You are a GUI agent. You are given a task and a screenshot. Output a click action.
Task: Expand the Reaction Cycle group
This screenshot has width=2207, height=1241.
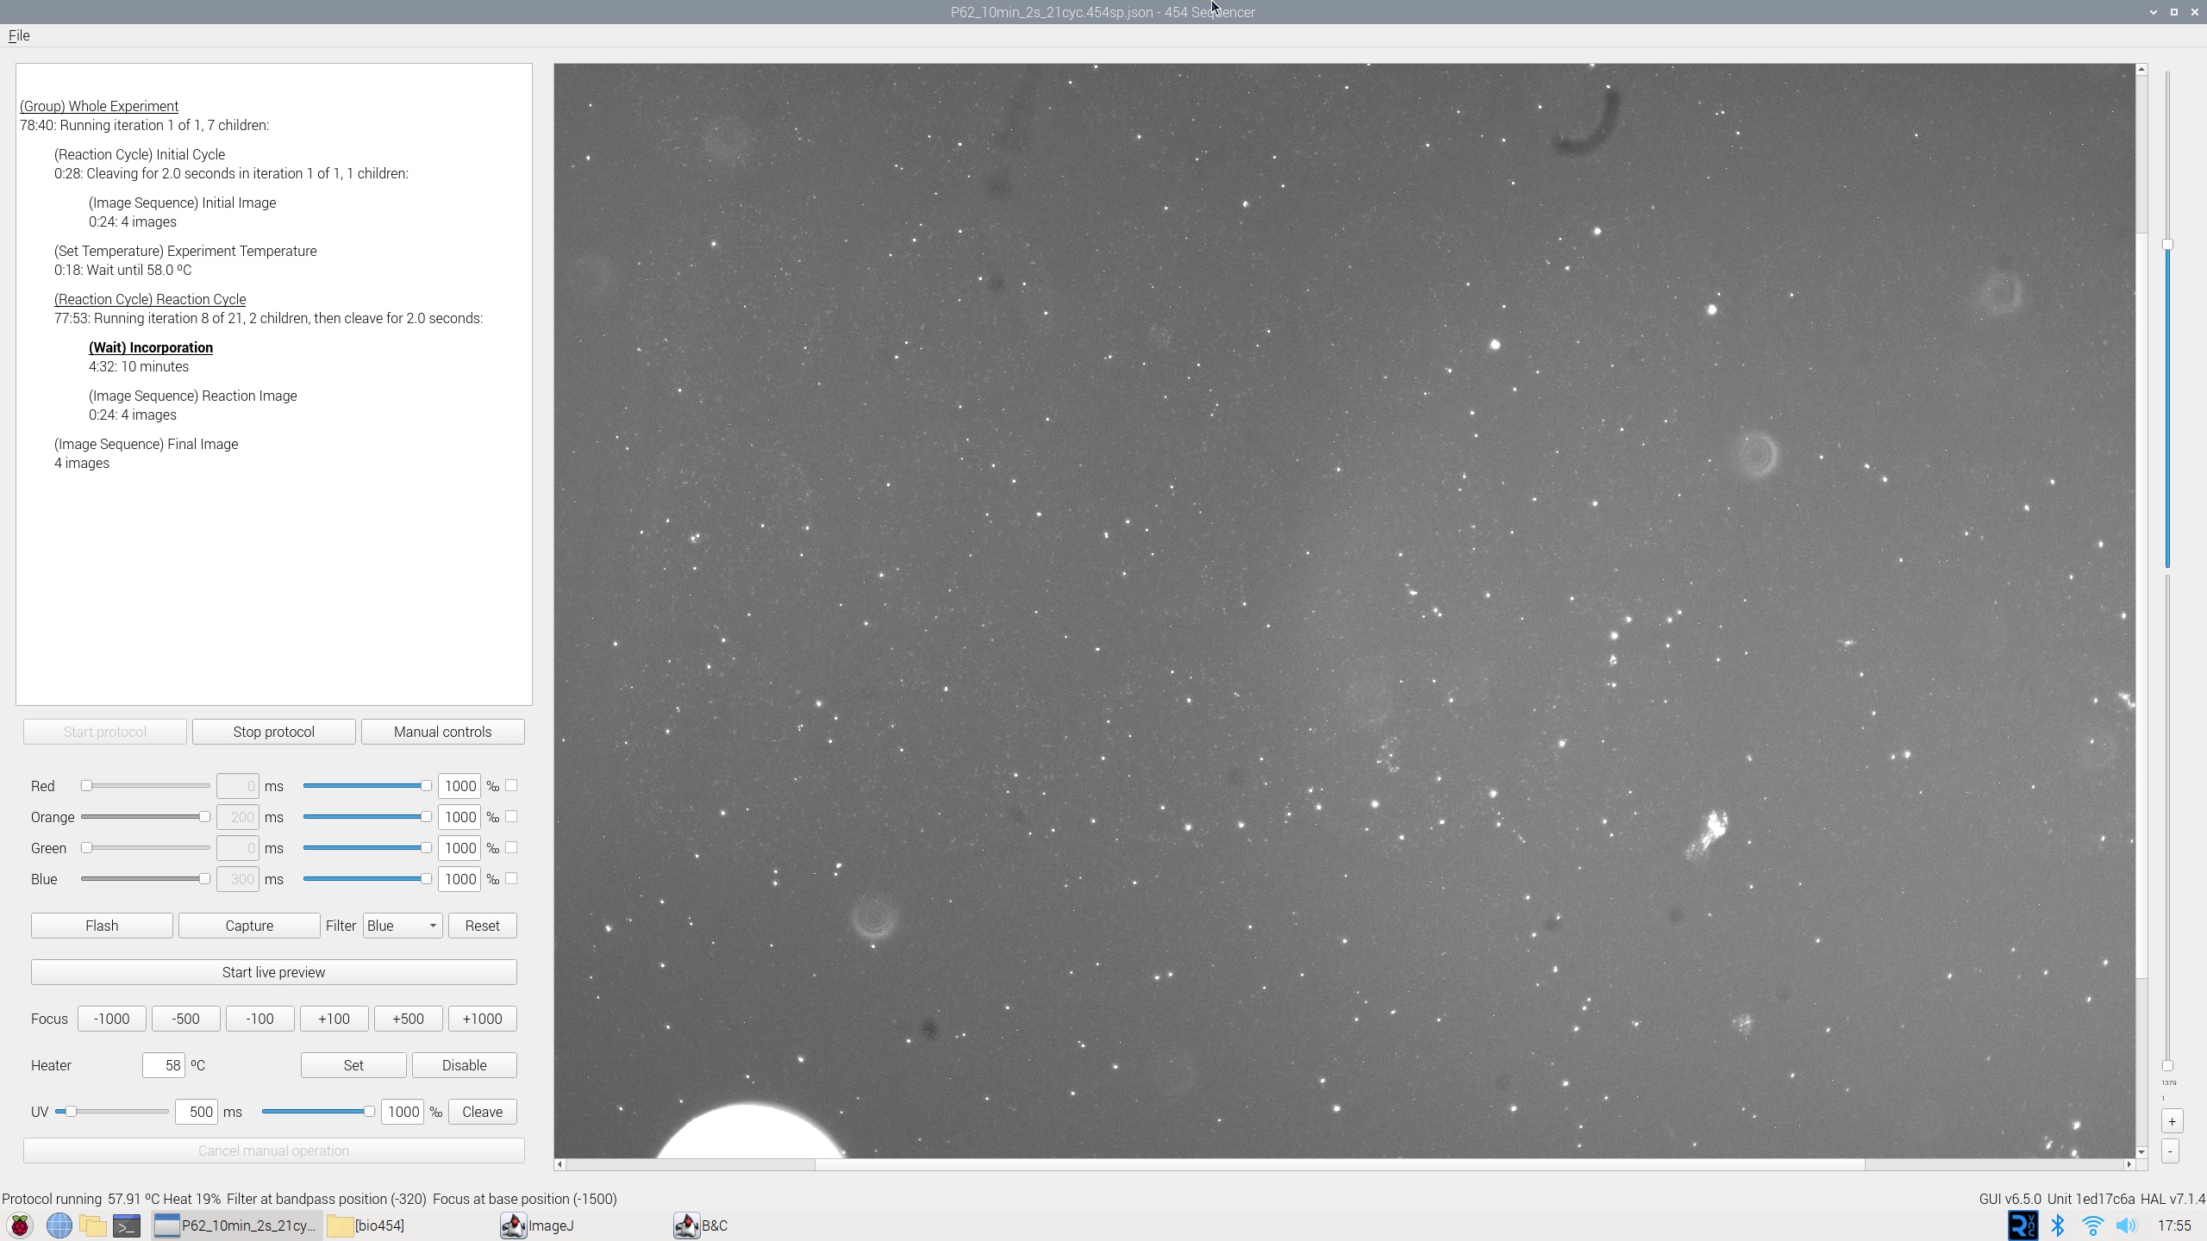[x=150, y=299]
